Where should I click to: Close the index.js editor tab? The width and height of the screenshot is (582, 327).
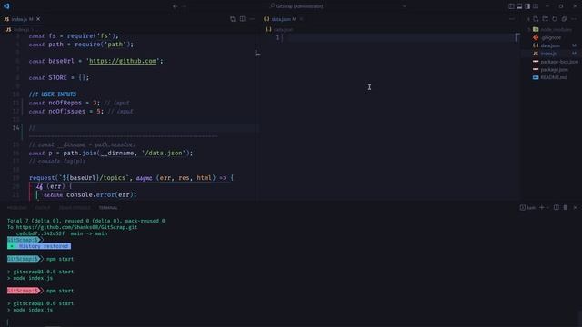(38, 19)
